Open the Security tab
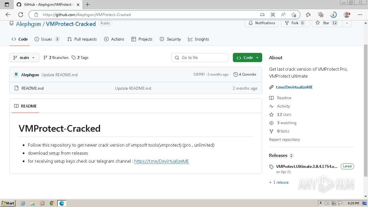 tap(170, 39)
